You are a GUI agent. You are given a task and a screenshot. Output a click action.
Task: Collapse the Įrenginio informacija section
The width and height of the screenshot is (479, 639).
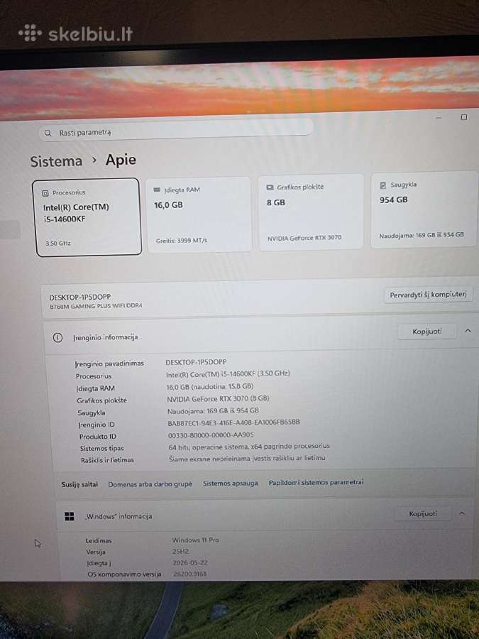(468, 331)
